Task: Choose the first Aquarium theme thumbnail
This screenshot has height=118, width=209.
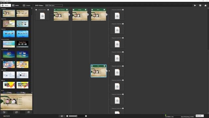Action: tap(9, 34)
